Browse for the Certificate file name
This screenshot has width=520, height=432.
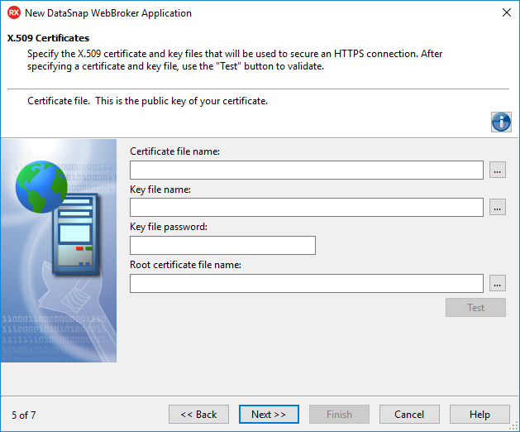click(498, 170)
